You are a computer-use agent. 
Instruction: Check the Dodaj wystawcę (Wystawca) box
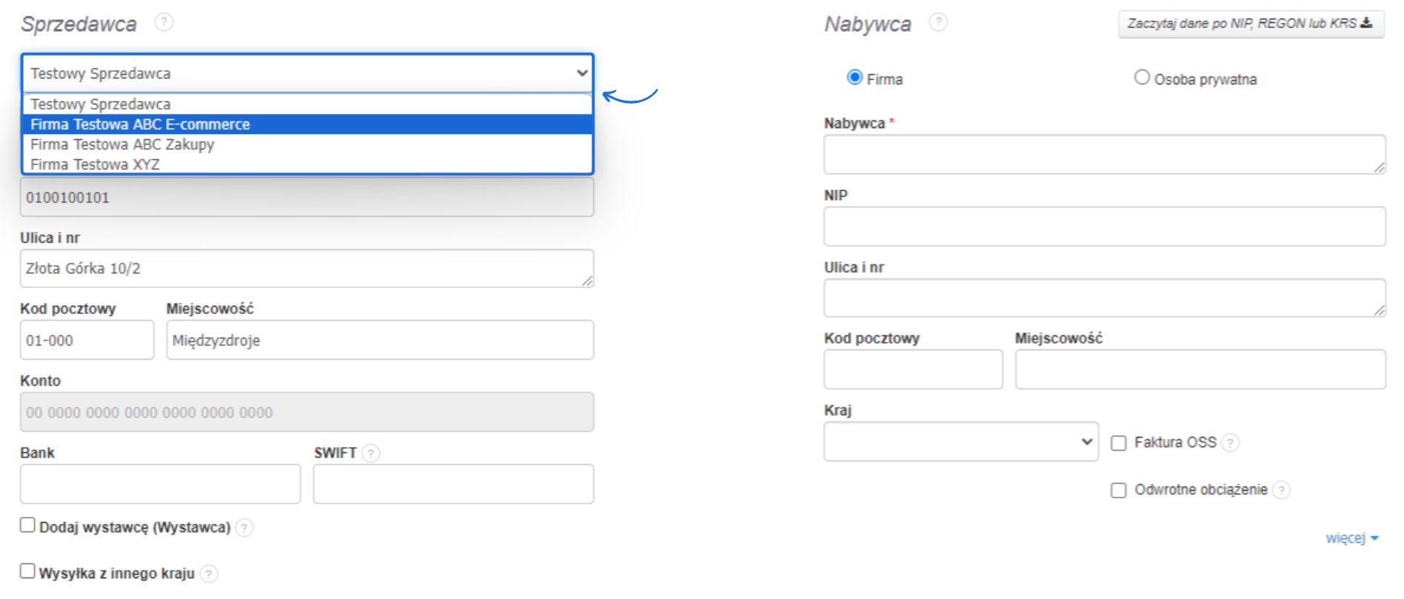(x=28, y=526)
